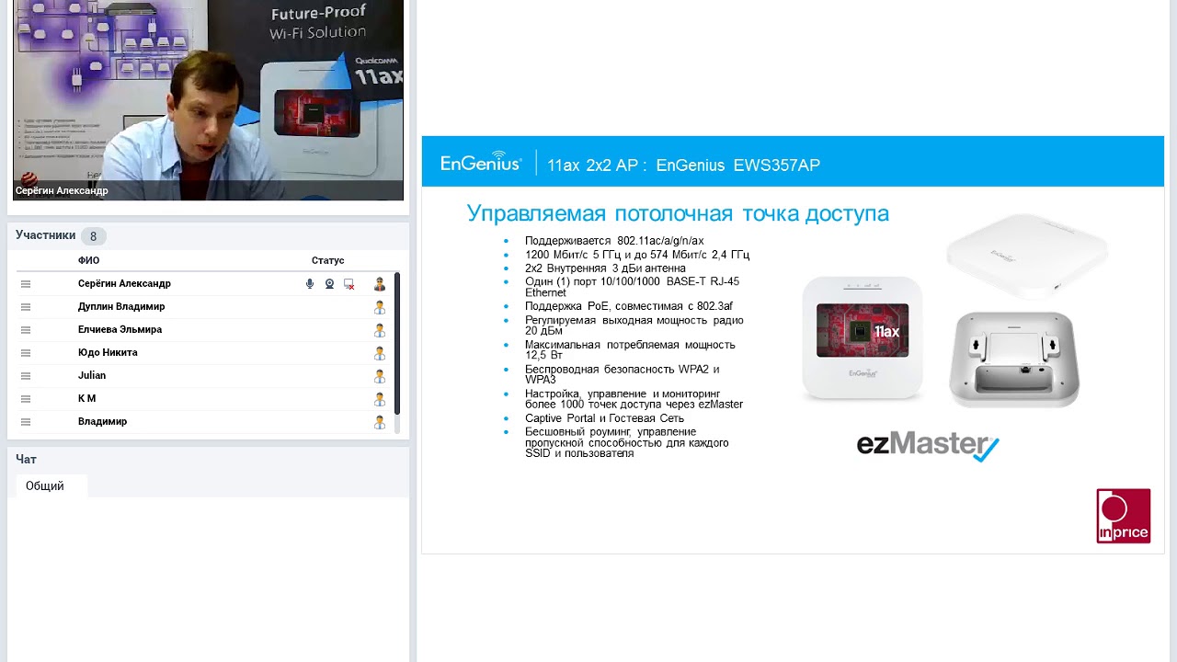Image resolution: width=1177 pixels, height=662 pixels.
Task: Click user avatar icon for Дуплин Владимир
Action: 379,307
